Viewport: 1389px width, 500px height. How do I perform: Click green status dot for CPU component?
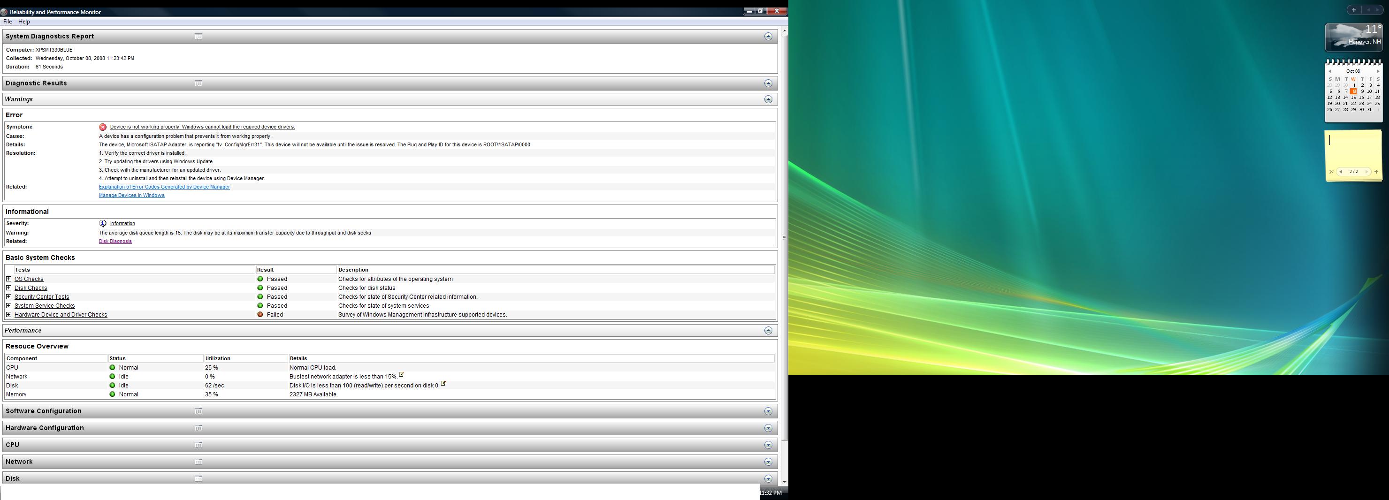pyautogui.click(x=112, y=368)
